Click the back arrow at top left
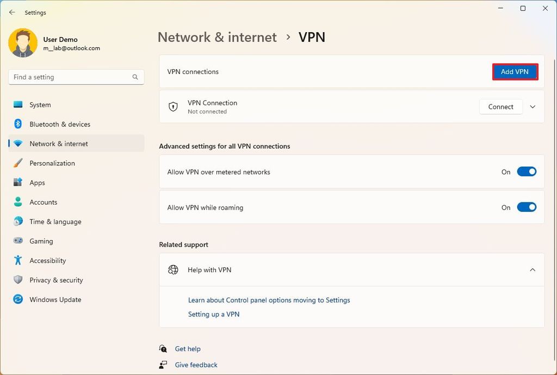This screenshot has width=557, height=375. [x=12, y=12]
